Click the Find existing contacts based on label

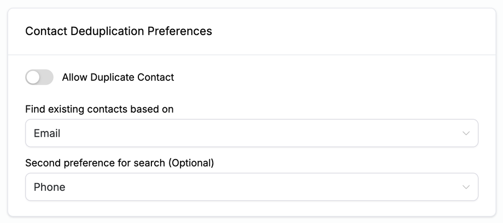tap(100, 109)
